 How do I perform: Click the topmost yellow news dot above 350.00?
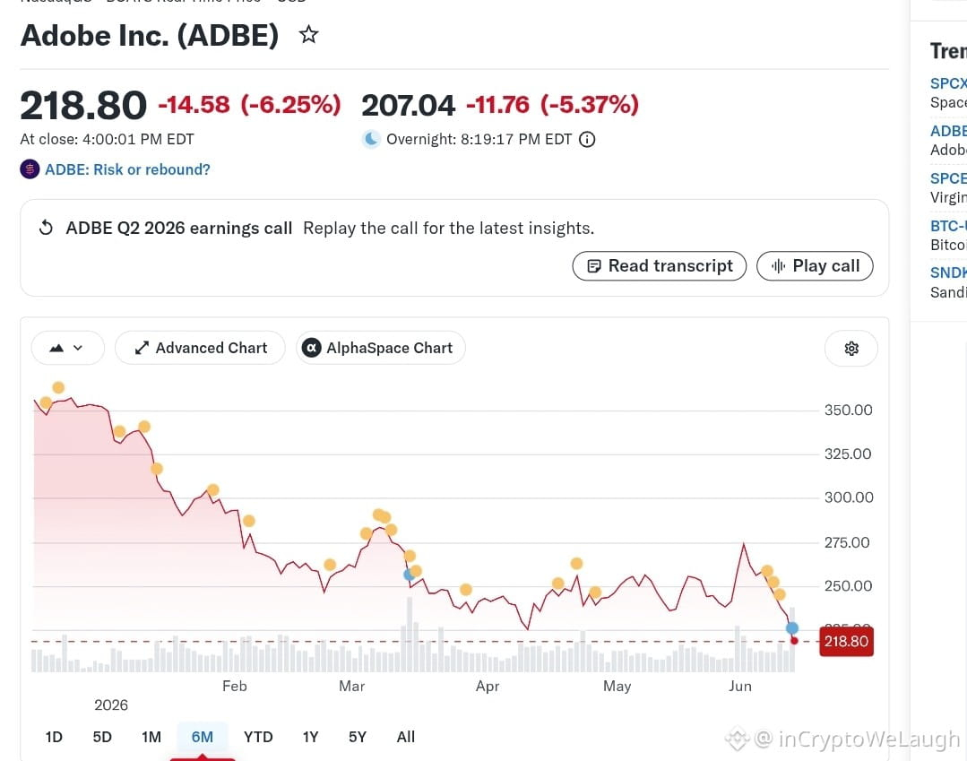point(58,387)
